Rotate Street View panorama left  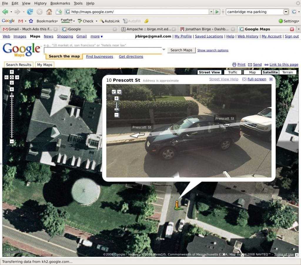pyautogui.click(x=114, y=92)
